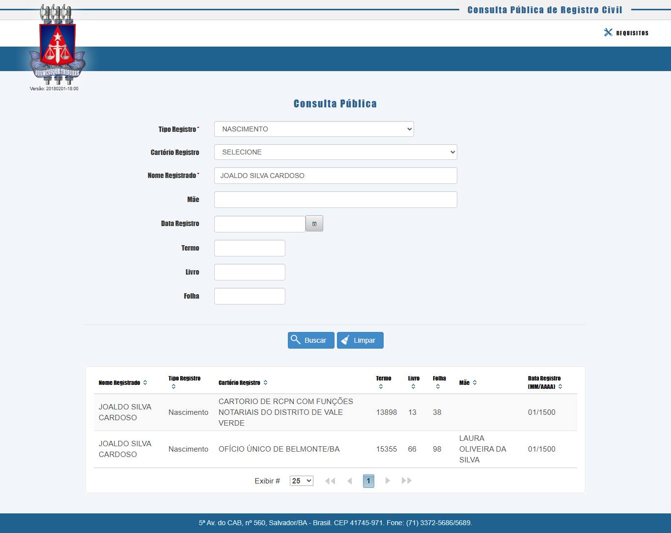This screenshot has height=533, width=671.
Task: Sort by Nome Registrado column arrows
Action: click(x=145, y=382)
